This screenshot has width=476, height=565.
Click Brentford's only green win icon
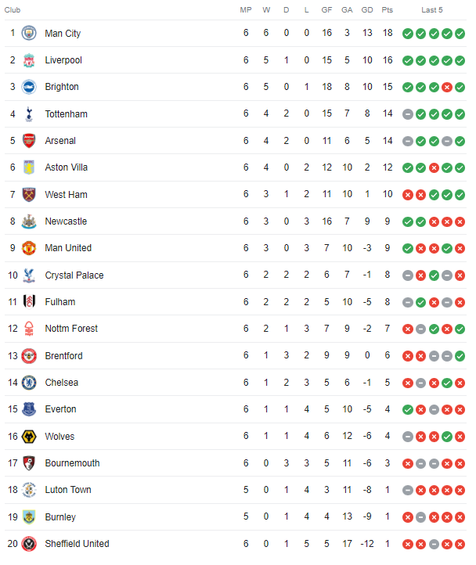460,356
